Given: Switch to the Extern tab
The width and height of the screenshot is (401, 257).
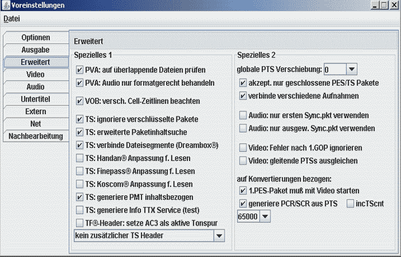Looking at the screenshot, I should tap(36, 111).
